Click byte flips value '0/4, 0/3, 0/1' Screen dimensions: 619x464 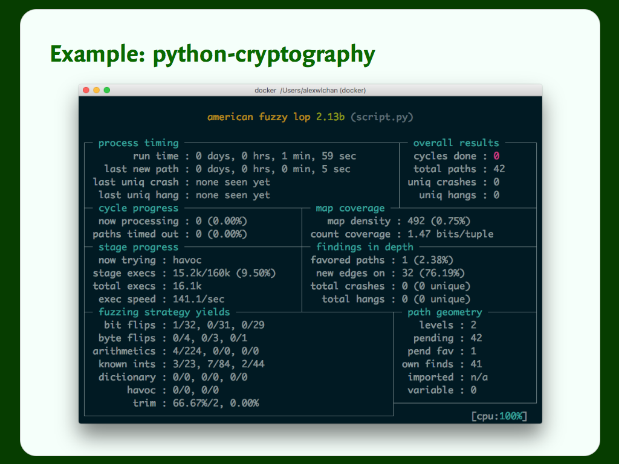coord(210,338)
